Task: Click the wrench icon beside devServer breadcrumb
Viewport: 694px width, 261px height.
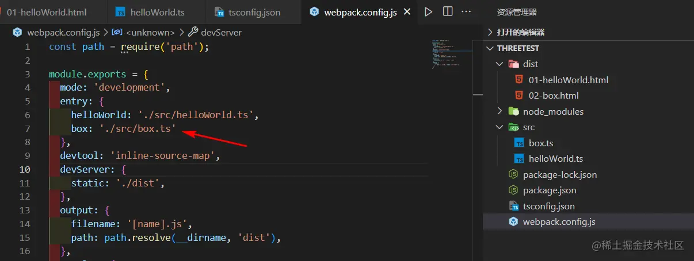Action: (193, 33)
